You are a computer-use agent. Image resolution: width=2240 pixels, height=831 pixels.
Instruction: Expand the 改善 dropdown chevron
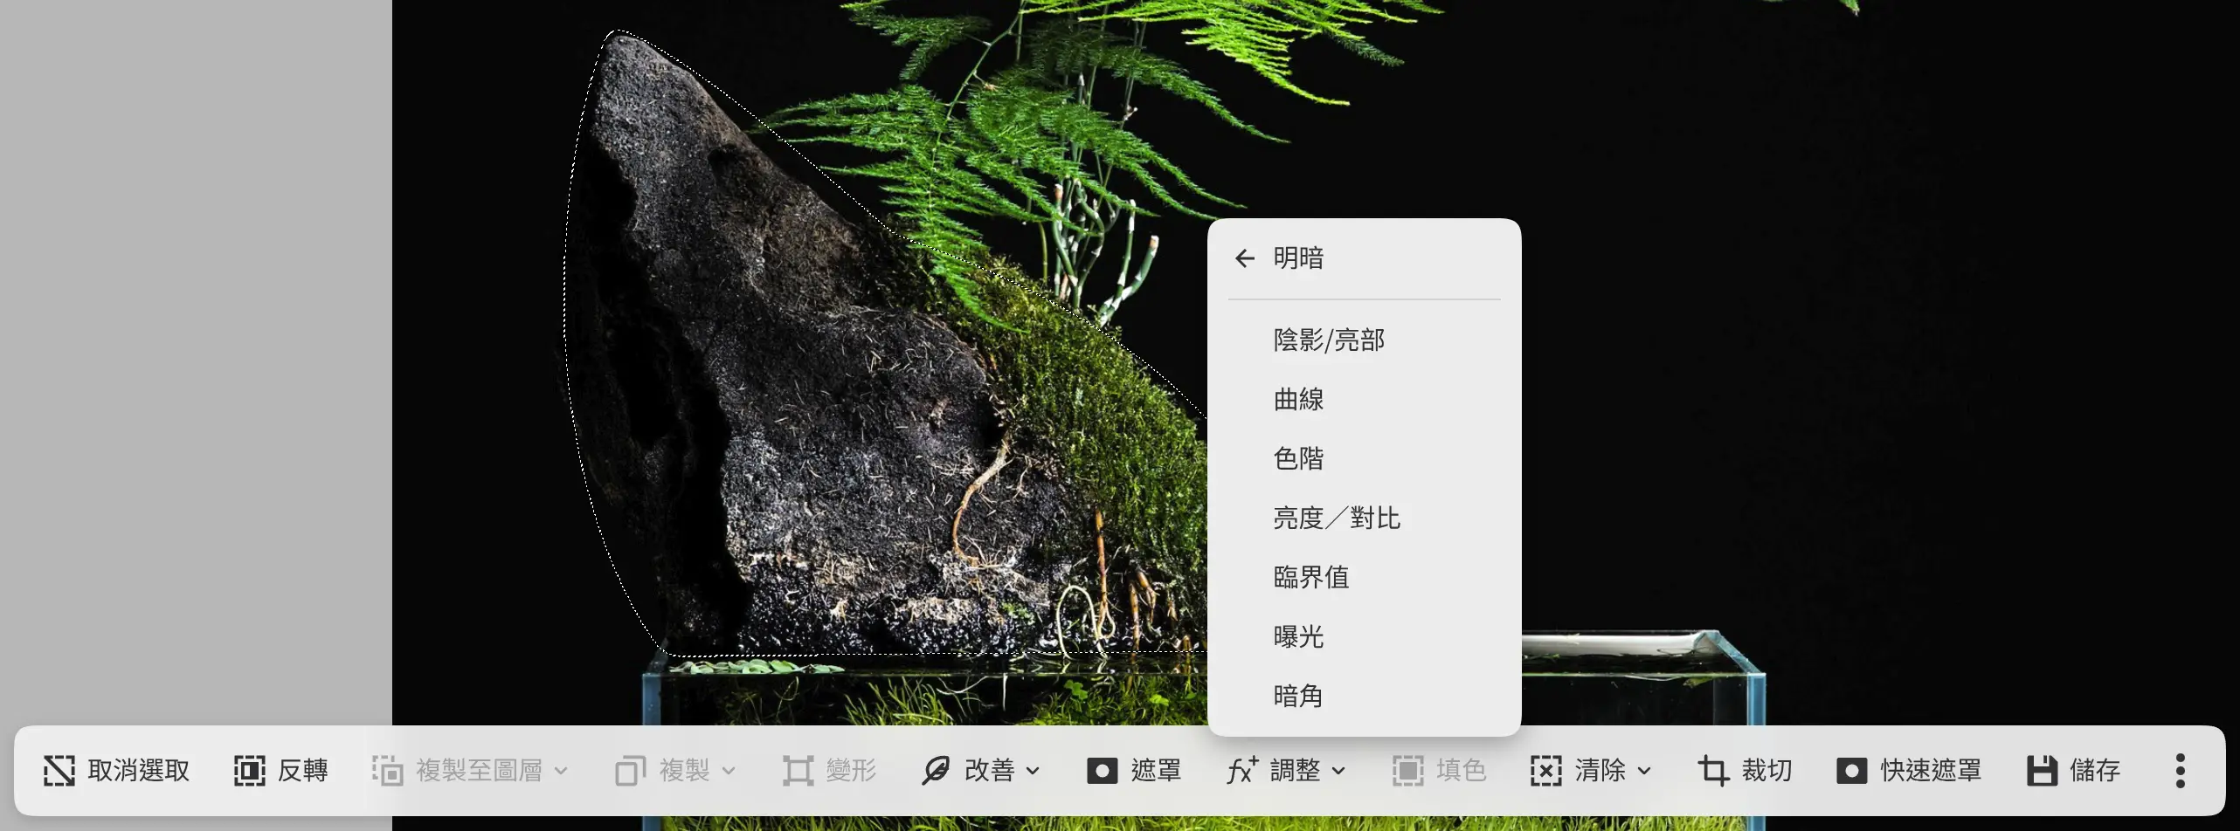[x=1033, y=772]
